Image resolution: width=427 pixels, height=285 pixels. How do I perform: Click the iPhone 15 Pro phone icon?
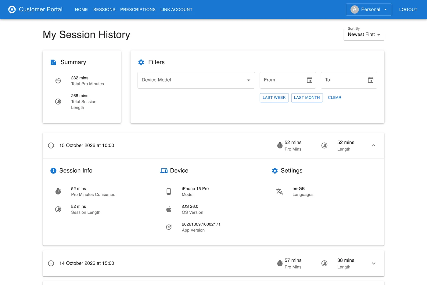pos(169,192)
